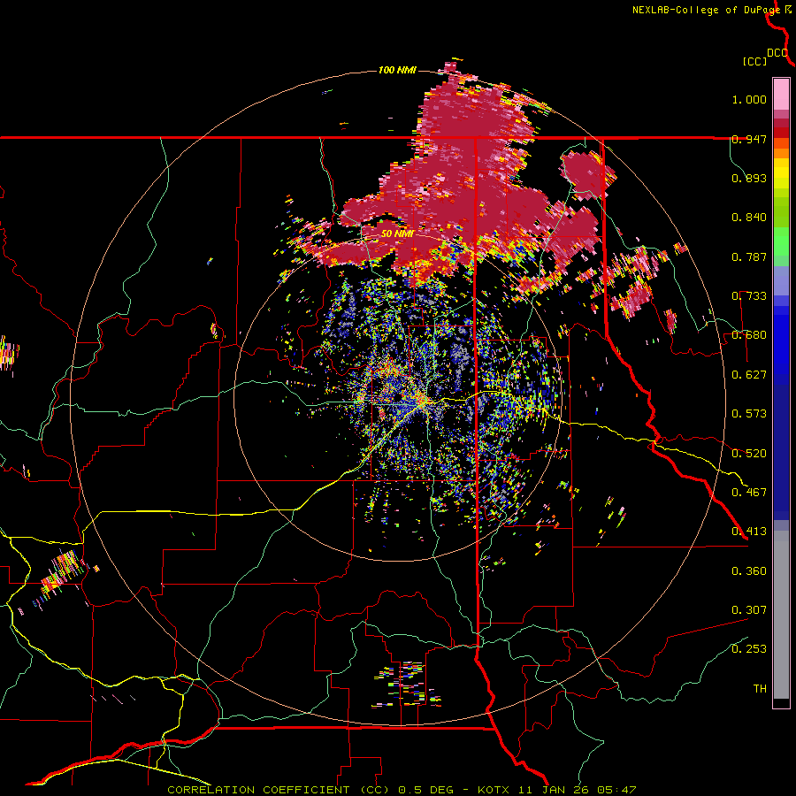Click the DCC label near colorbar
The width and height of the screenshot is (796, 796).
point(777,53)
